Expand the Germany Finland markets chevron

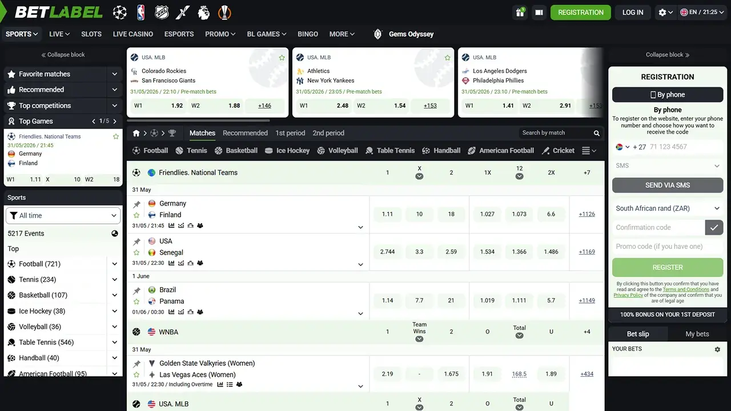pyautogui.click(x=360, y=227)
